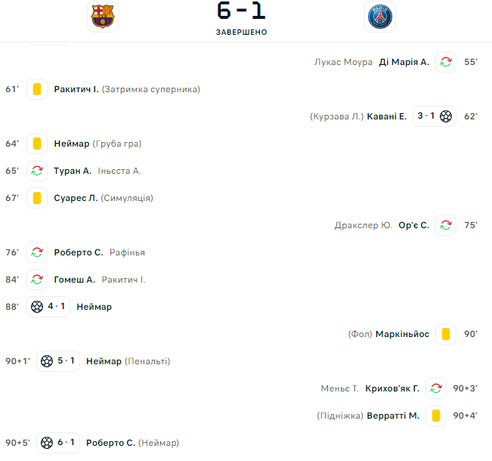The height and width of the screenshot is (461, 492).
Task: Click the FC Barcelona team crest
Action: pyautogui.click(x=103, y=17)
